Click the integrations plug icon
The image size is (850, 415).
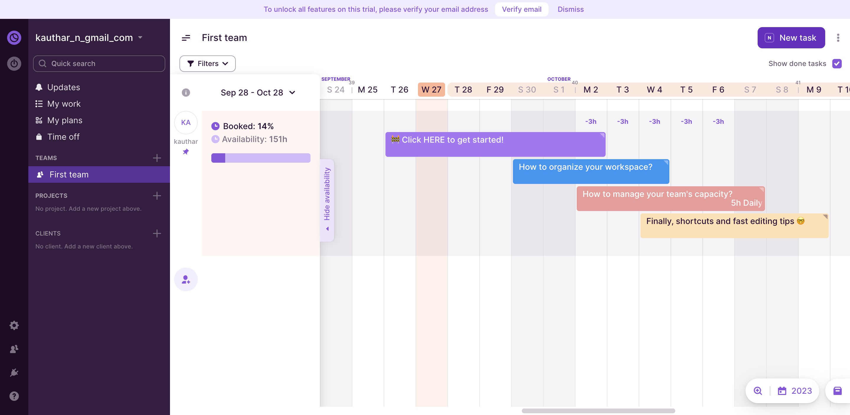pos(14,373)
